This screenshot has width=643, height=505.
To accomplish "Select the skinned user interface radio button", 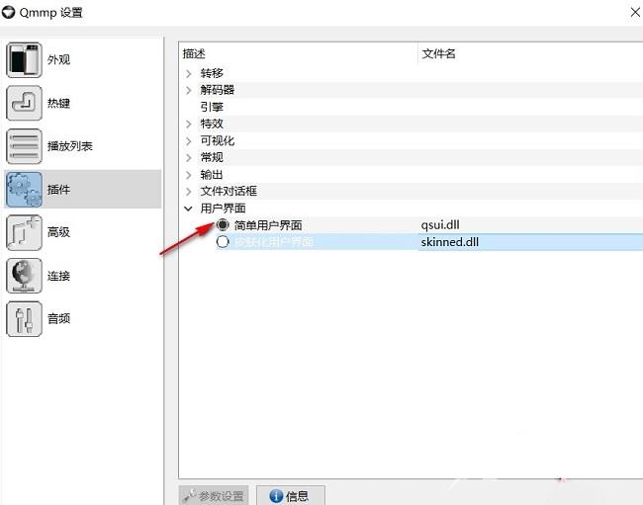I will pos(223,242).
